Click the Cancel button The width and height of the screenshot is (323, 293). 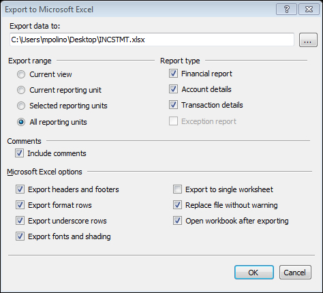[295, 272]
